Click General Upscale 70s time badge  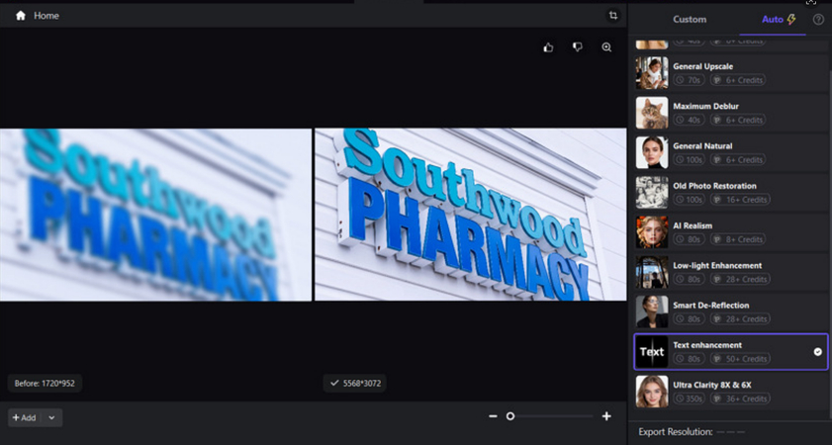(x=689, y=80)
